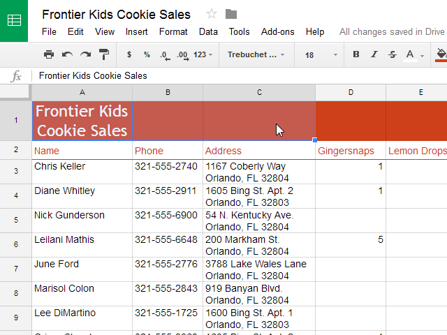Click the Redo arrow

[x=85, y=54]
